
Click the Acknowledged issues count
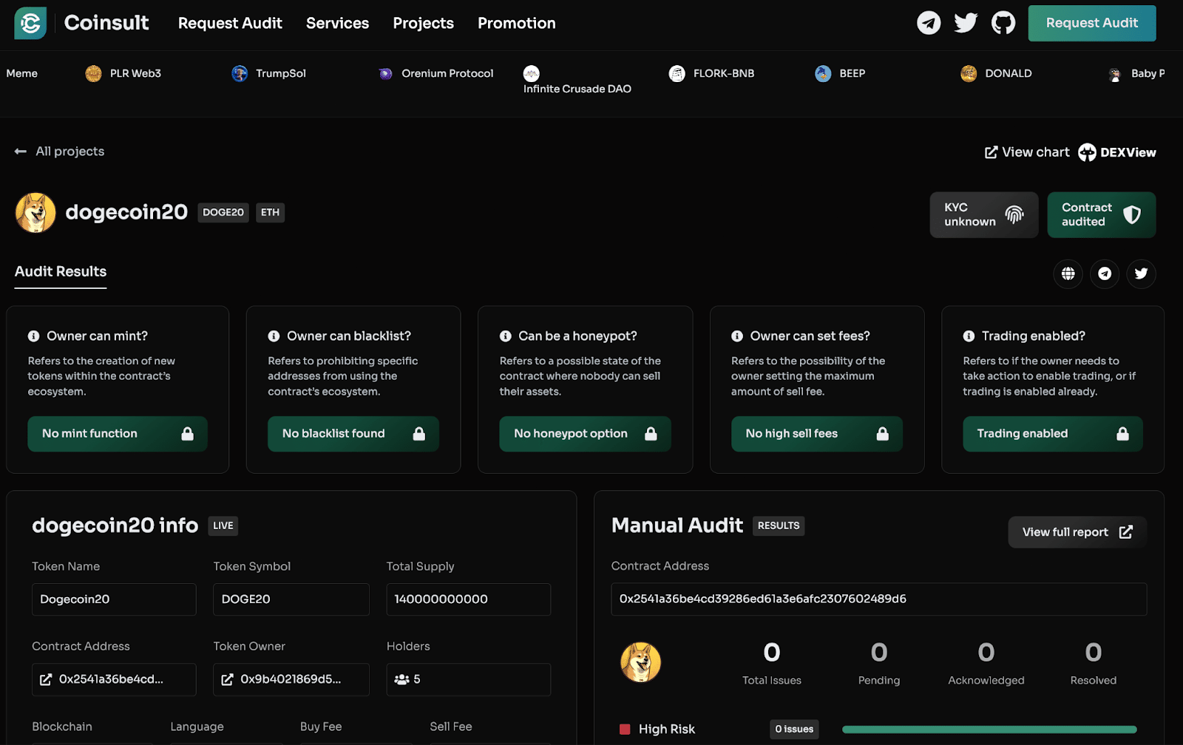986,653
